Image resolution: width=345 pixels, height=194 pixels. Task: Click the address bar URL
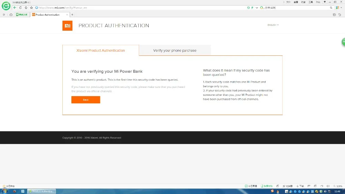[63, 8]
